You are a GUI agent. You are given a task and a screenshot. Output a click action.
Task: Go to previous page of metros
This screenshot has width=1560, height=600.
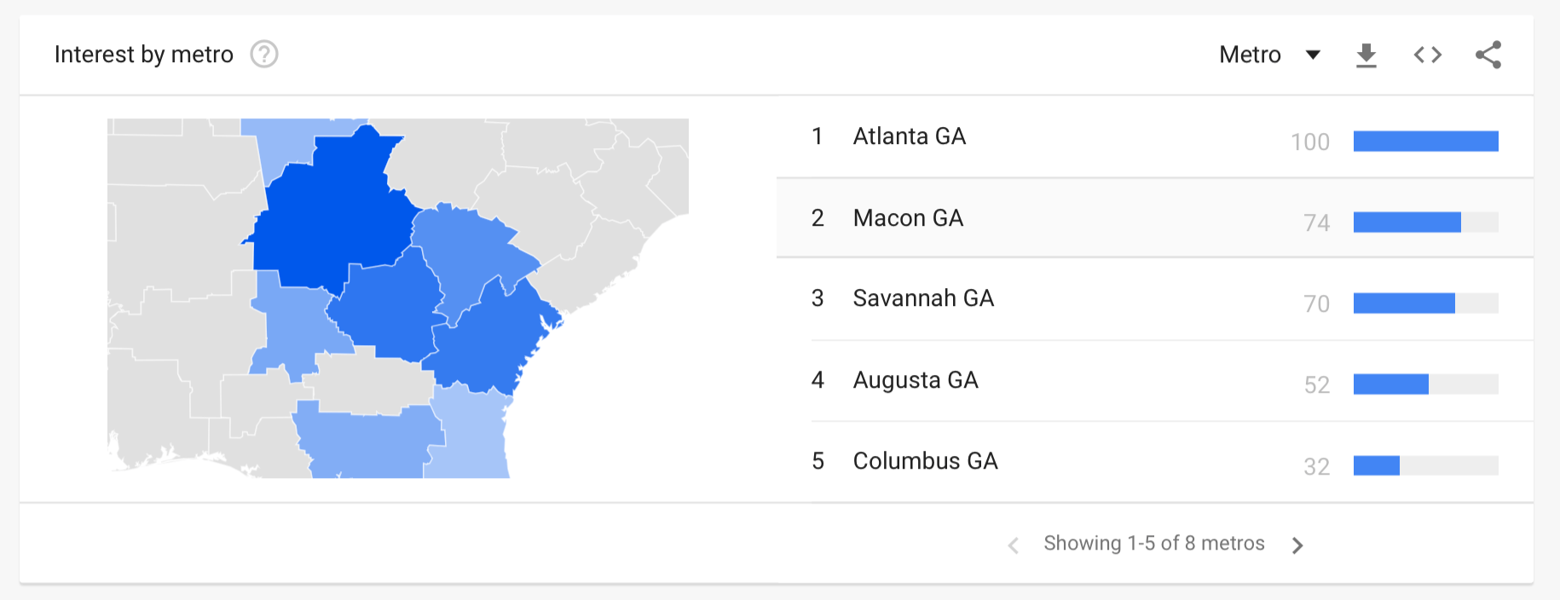pos(1014,545)
